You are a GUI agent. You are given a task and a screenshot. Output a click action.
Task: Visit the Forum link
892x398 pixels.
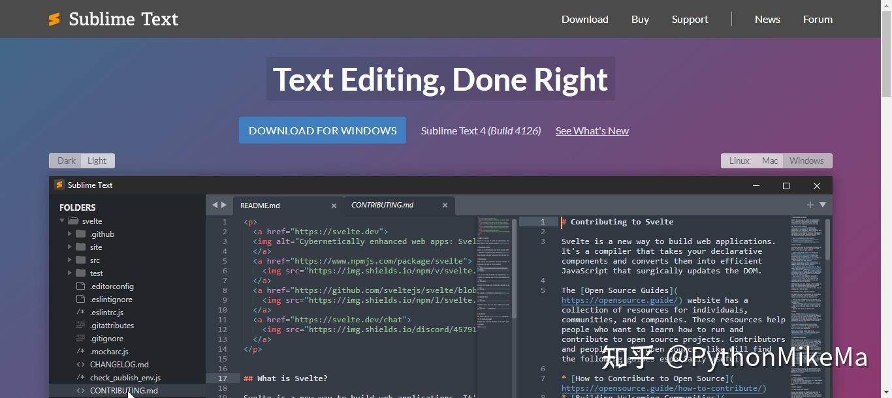tap(818, 20)
